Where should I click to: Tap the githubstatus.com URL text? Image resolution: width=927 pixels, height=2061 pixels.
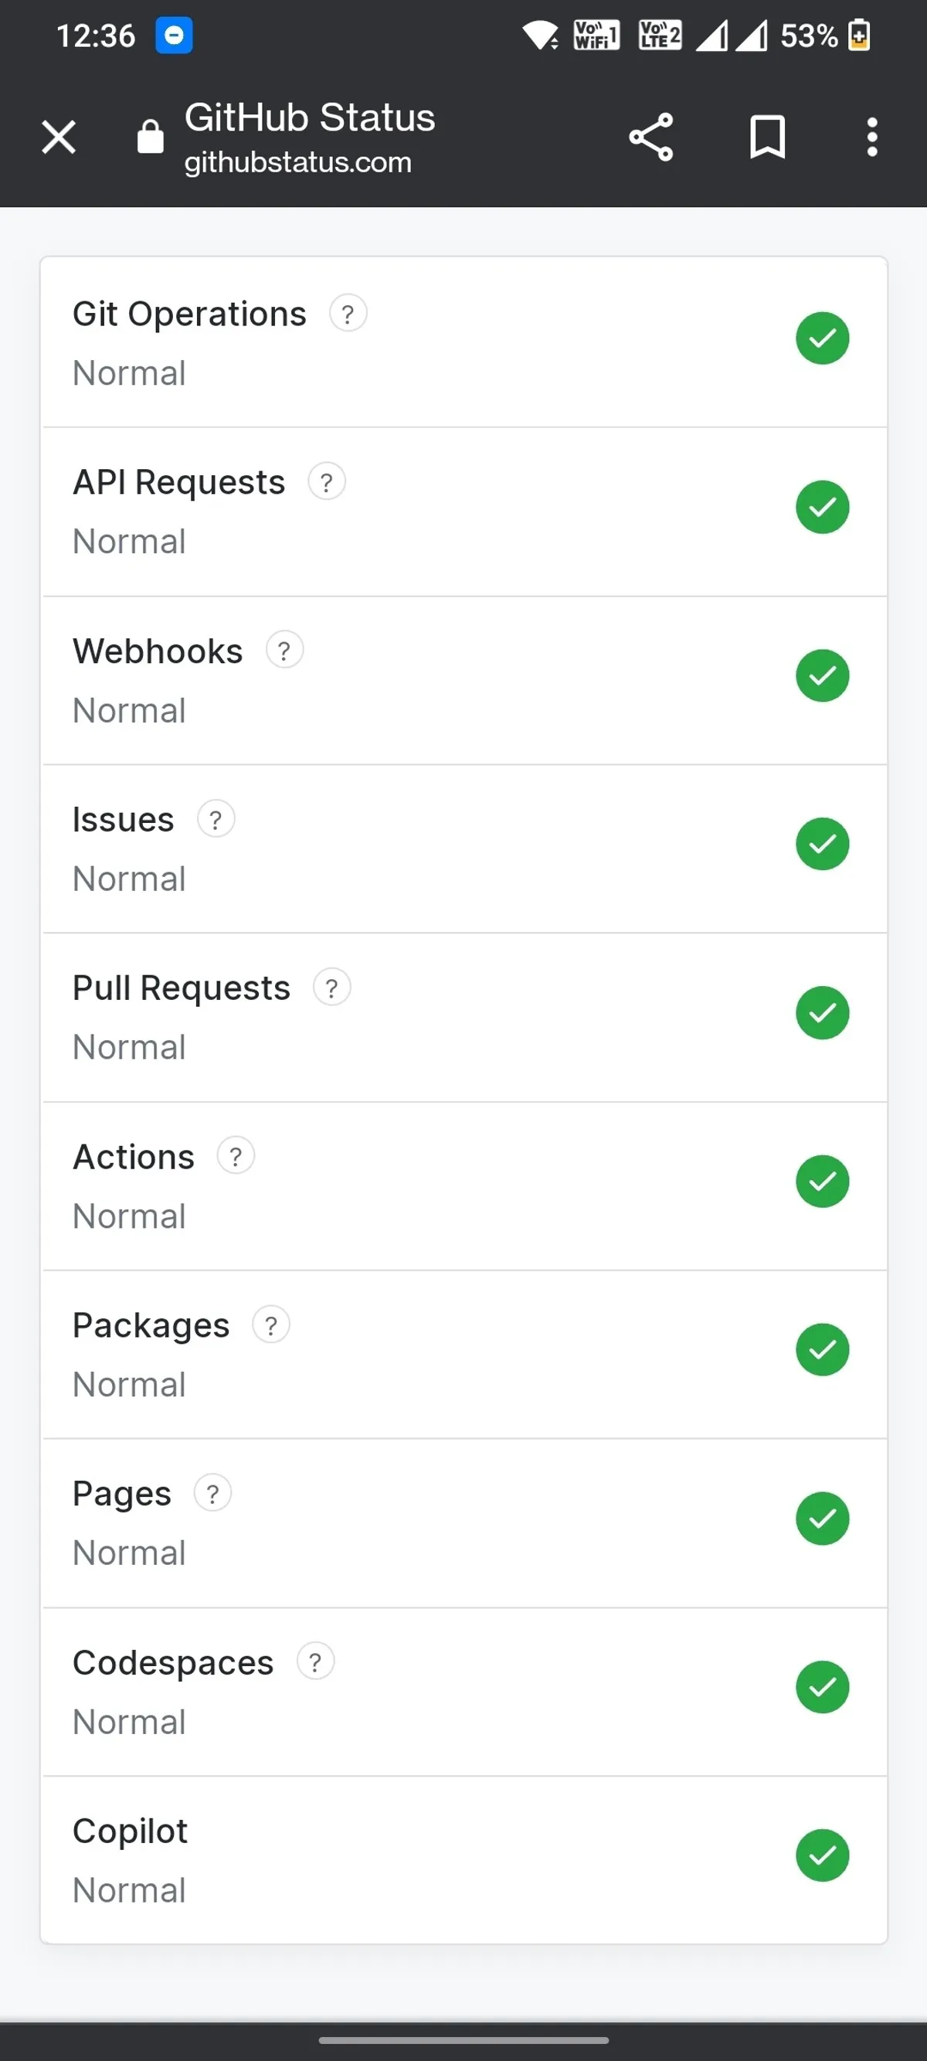297,162
